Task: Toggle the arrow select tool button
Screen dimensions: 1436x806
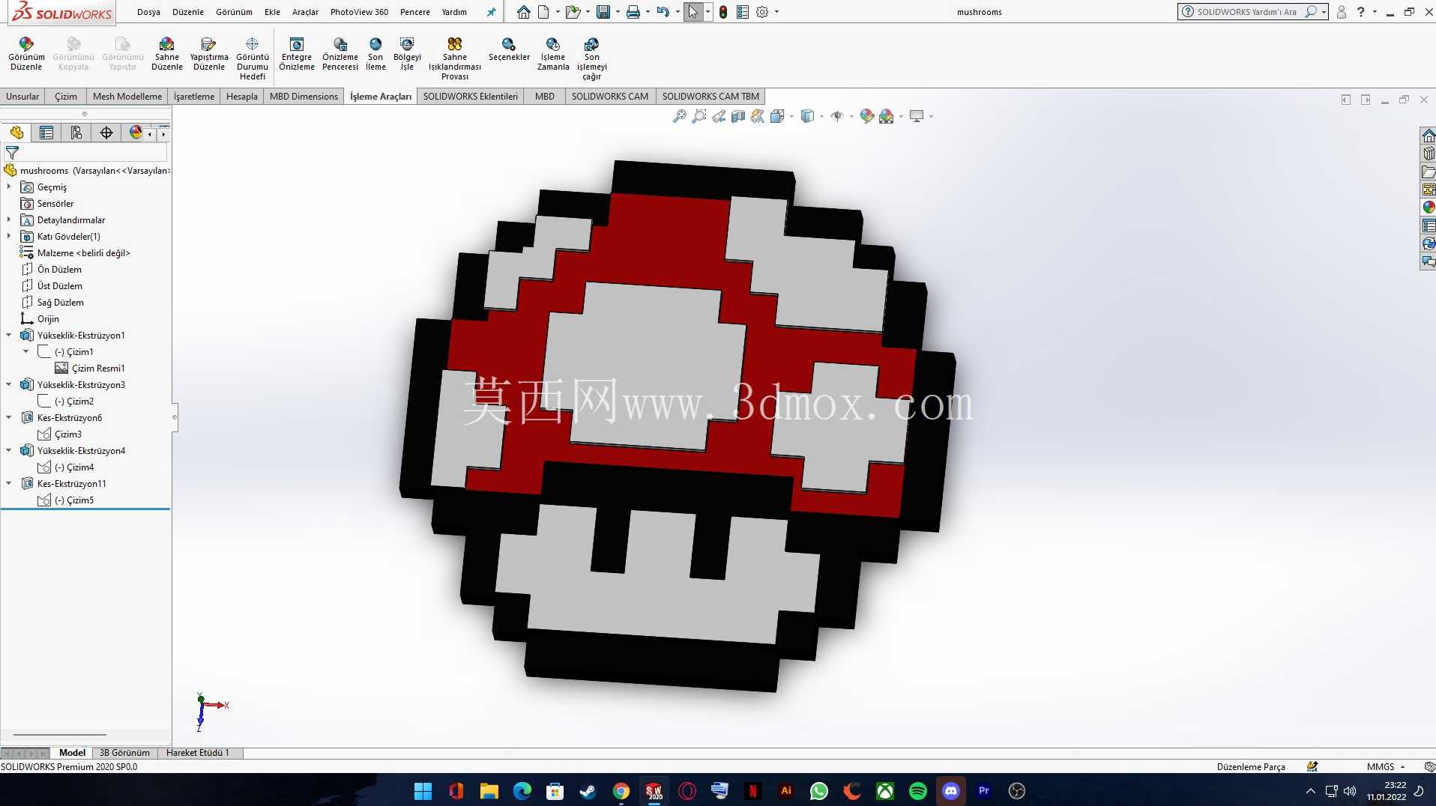Action: click(693, 12)
